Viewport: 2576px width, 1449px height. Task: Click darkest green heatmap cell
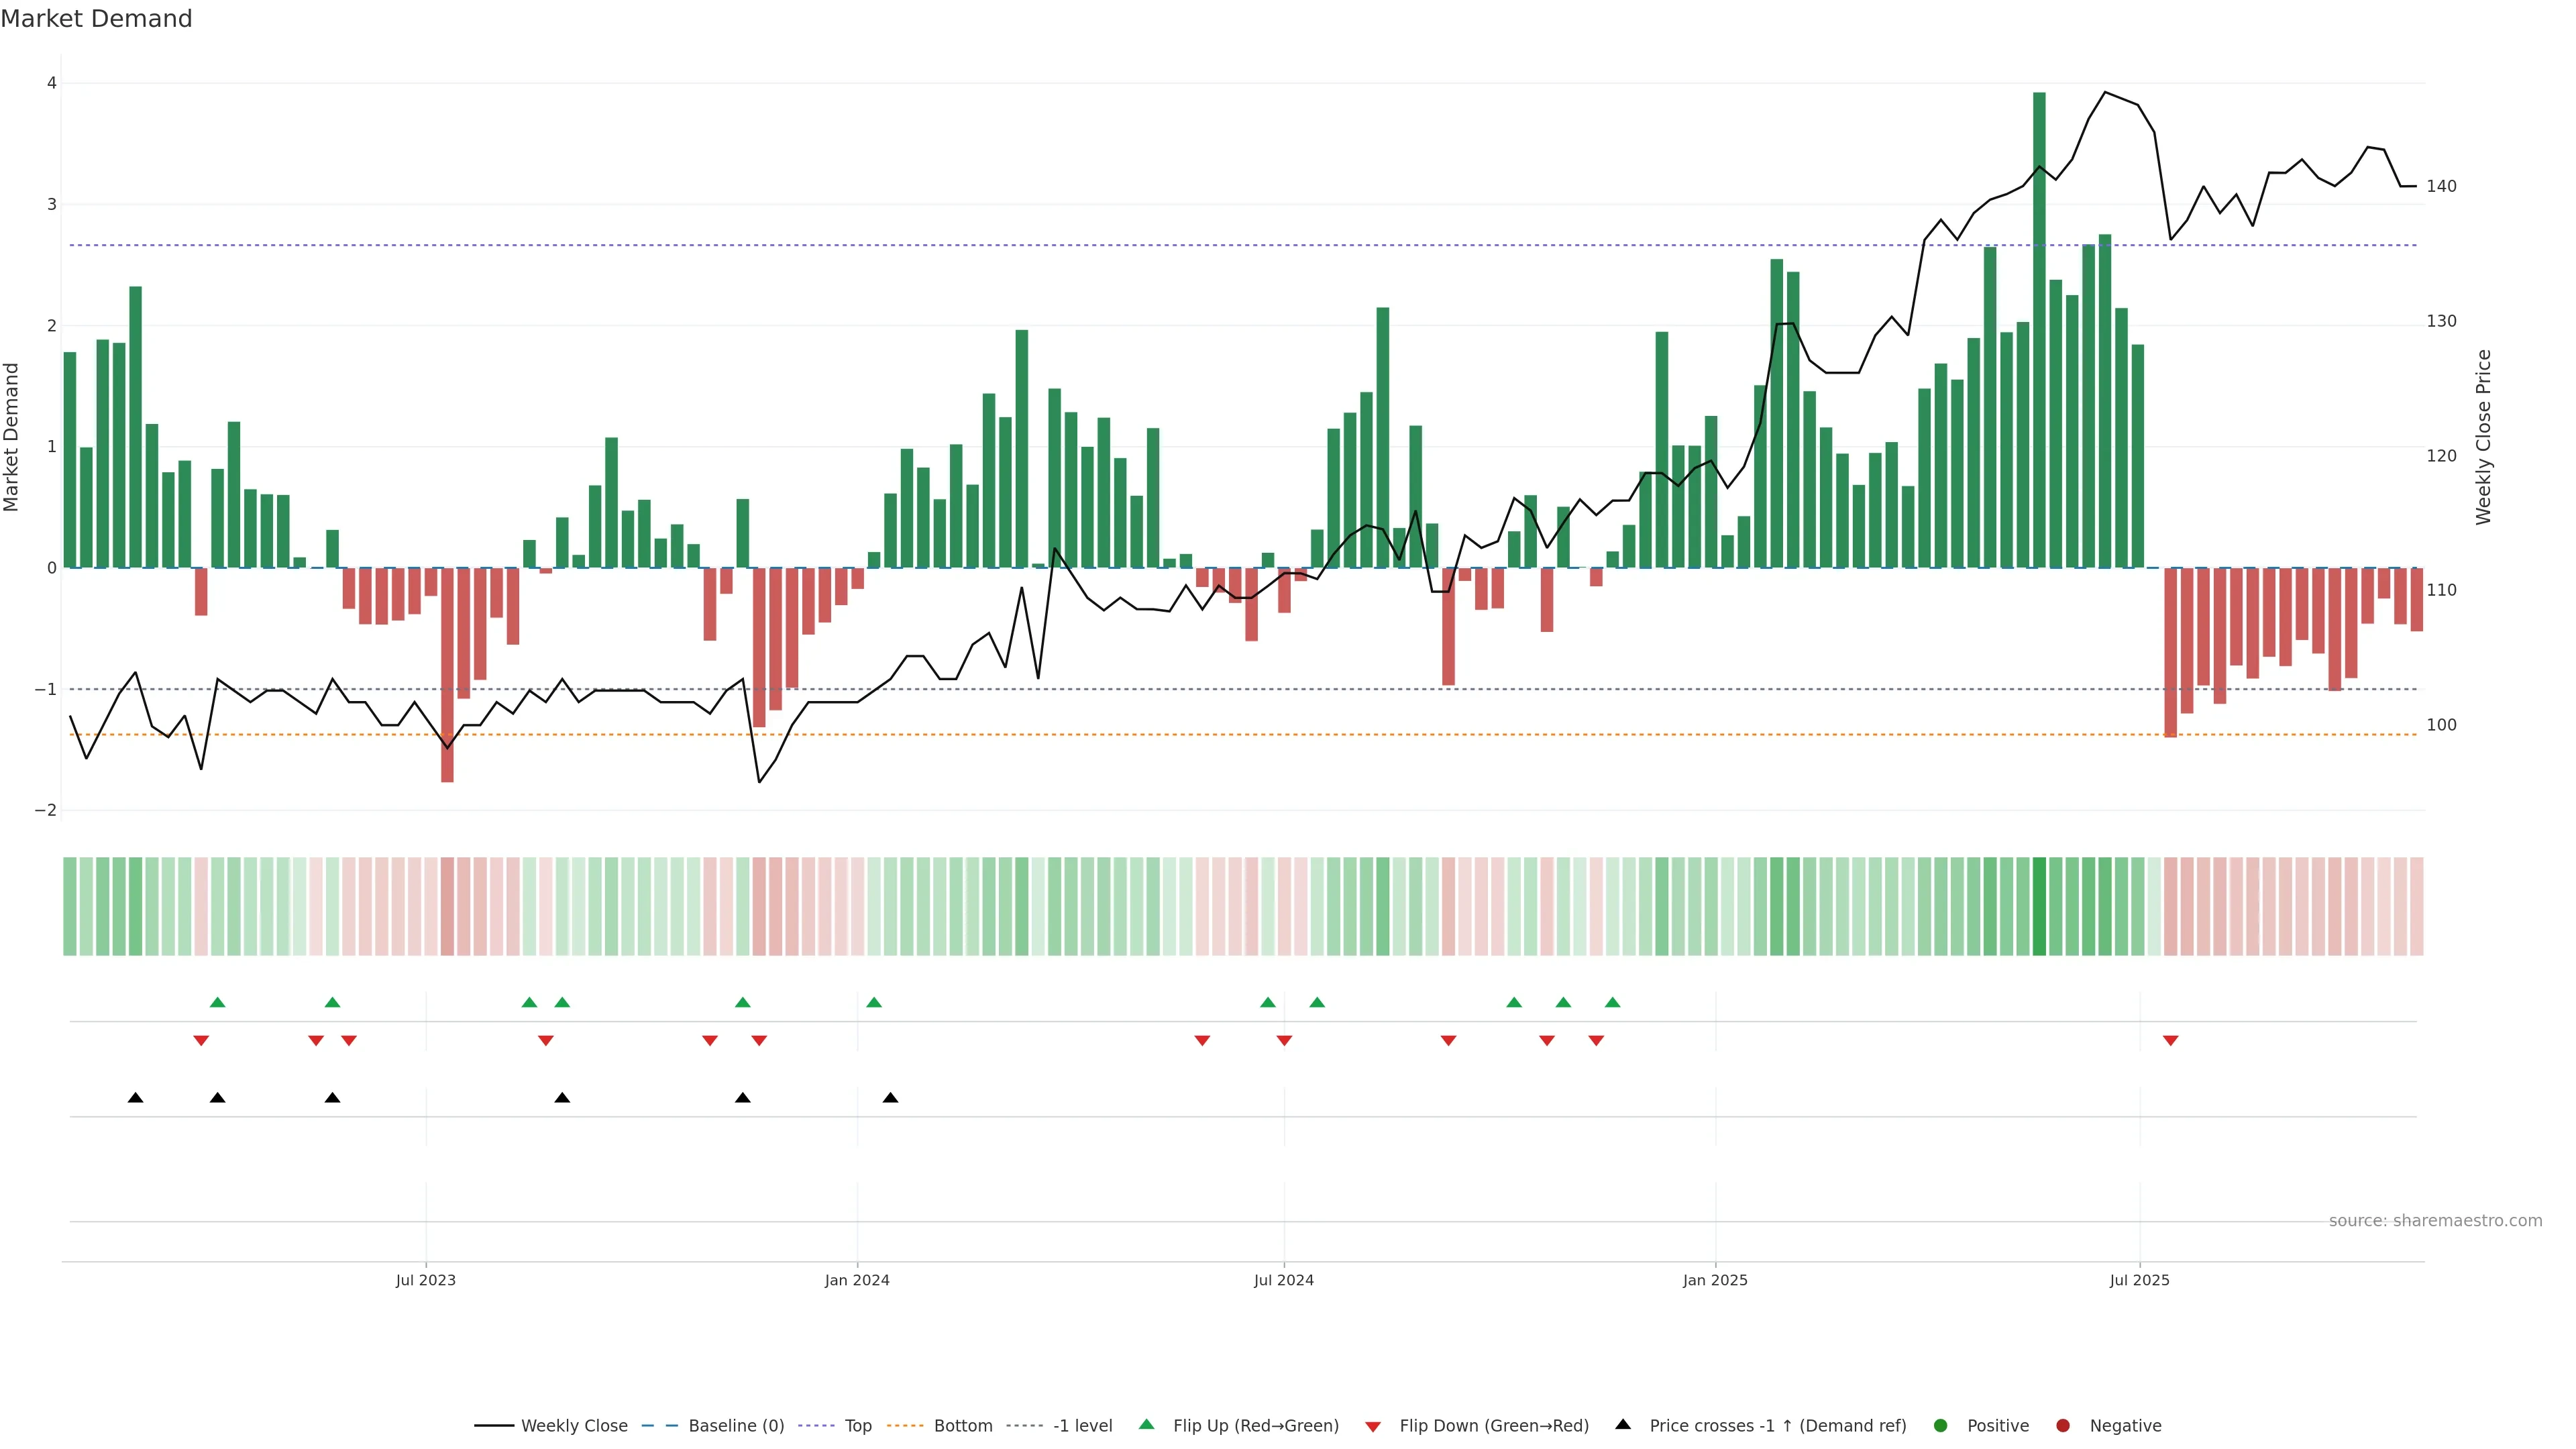(2039, 906)
